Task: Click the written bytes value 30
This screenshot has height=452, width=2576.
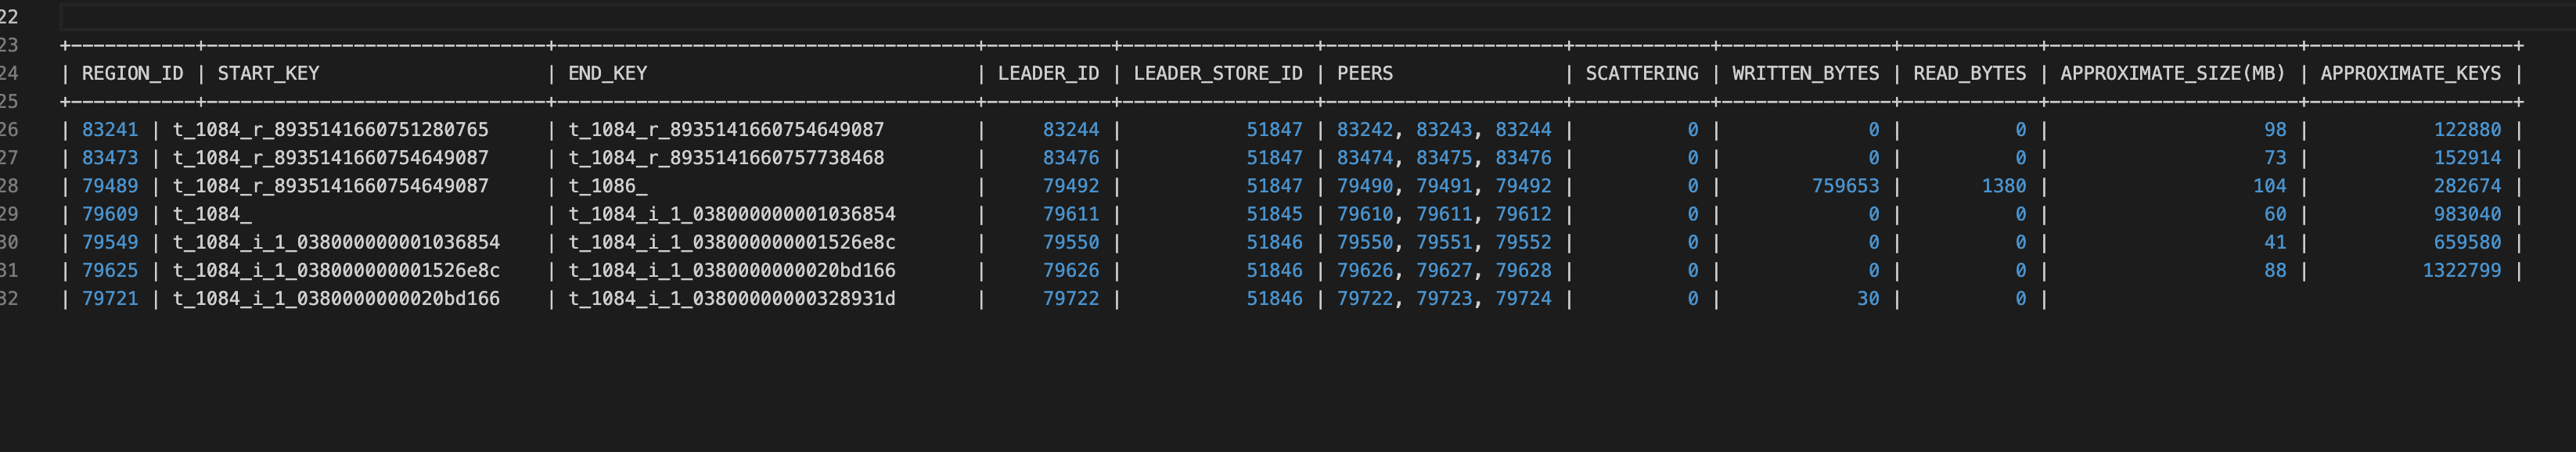Action: (1867, 299)
